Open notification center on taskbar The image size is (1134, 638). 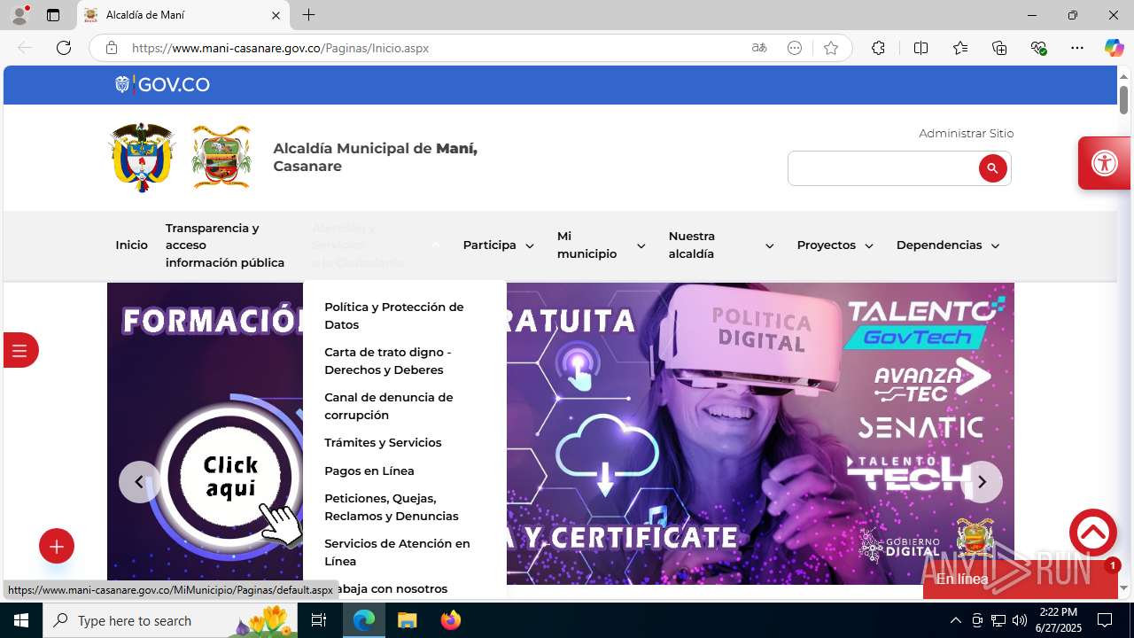click(x=1105, y=620)
